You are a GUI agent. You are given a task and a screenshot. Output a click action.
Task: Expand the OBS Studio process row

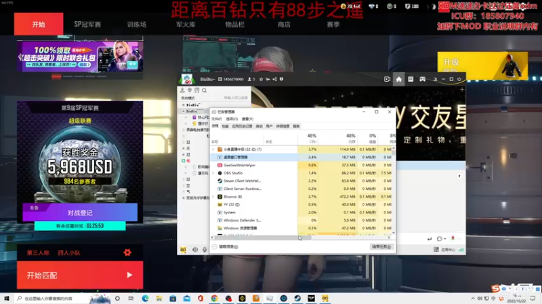[x=213, y=173]
